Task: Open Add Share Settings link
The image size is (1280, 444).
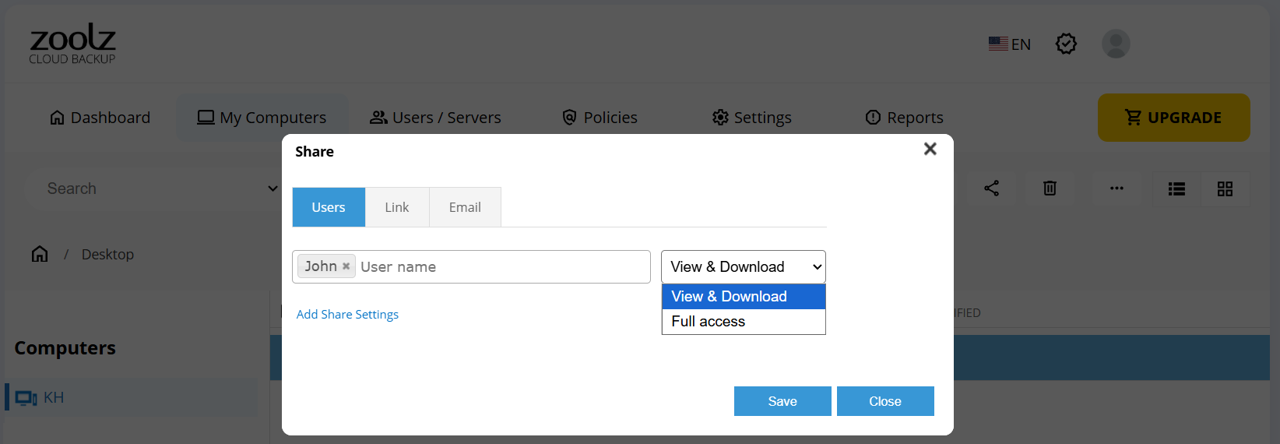Action: point(347,315)
